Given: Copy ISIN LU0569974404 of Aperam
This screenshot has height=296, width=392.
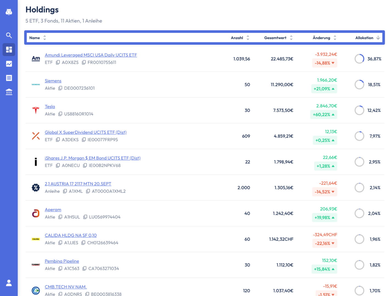Looking at the screenshot, I should click(x=85, y=217).
